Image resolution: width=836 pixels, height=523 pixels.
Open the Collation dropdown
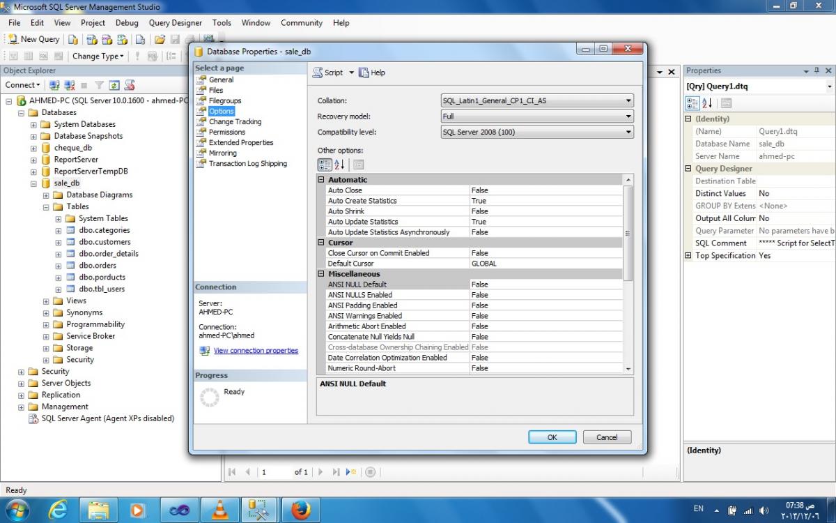click(537, 101)
